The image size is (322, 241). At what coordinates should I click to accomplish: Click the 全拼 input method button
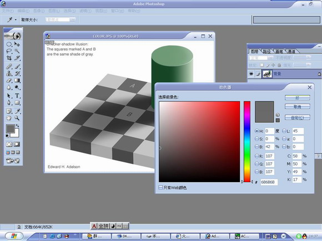103,226
